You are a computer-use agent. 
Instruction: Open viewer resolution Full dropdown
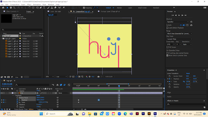point(61,77)
